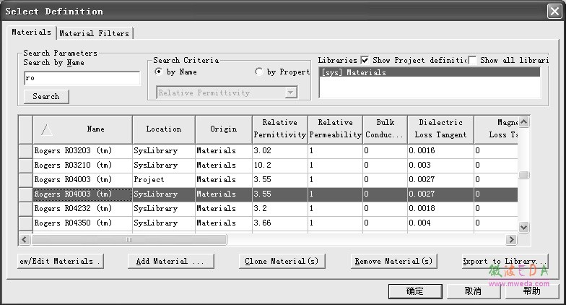The width and height of the screenshot is (566, 305).
Task: Sort by the Location column header
Action: tap(164, 129)
